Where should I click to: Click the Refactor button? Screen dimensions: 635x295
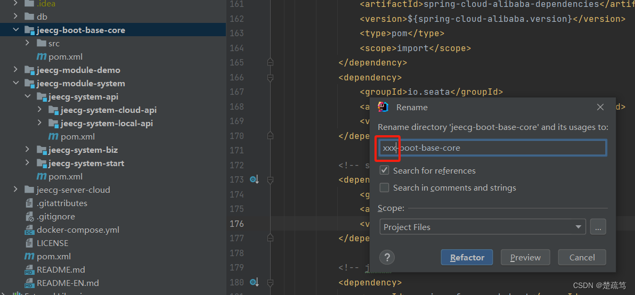[467, 257]
